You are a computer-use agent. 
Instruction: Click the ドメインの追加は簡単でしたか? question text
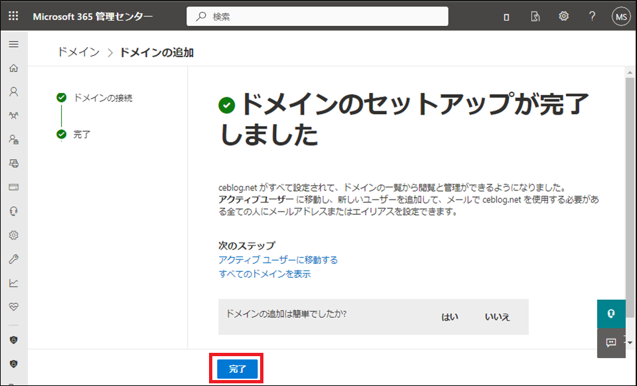286,314
